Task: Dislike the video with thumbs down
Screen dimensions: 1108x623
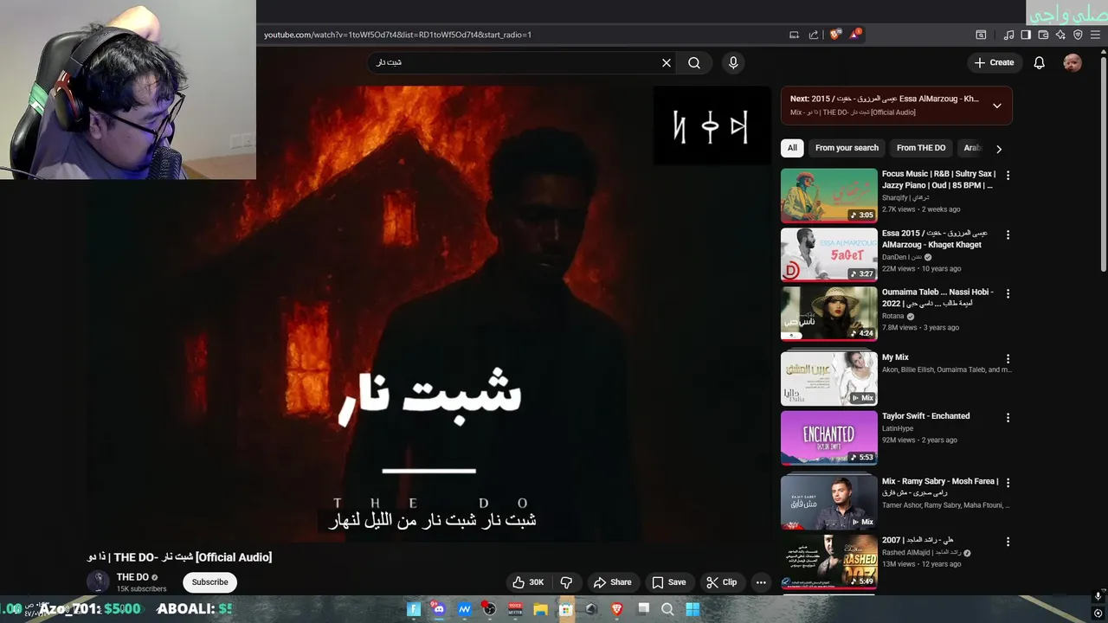Action: point(566,582)
